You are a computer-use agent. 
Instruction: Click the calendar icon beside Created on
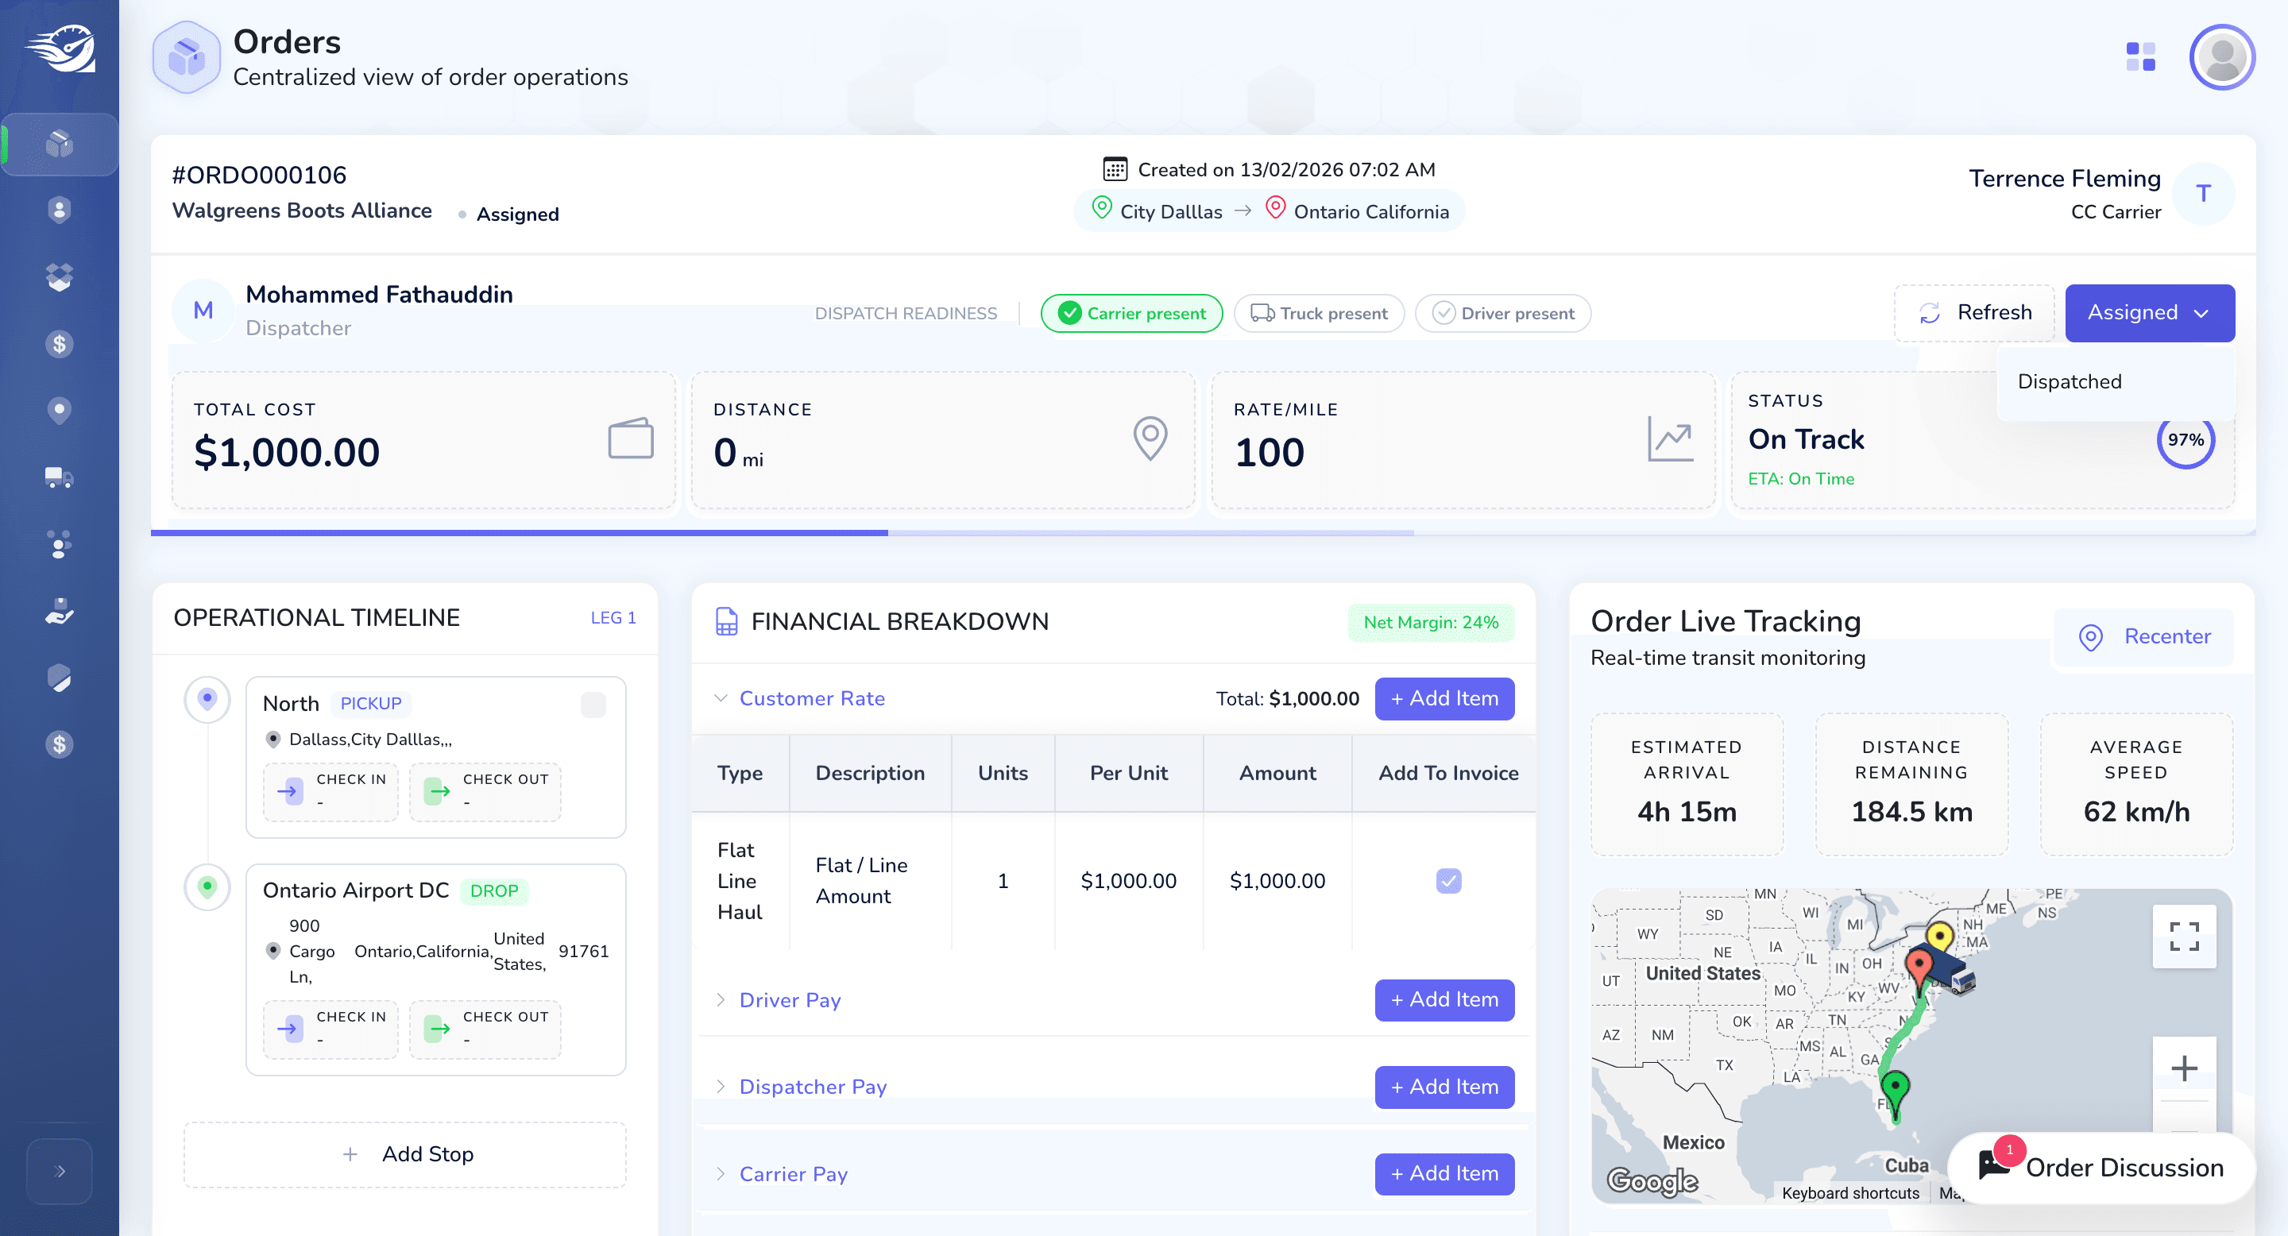pos(1115,168)
